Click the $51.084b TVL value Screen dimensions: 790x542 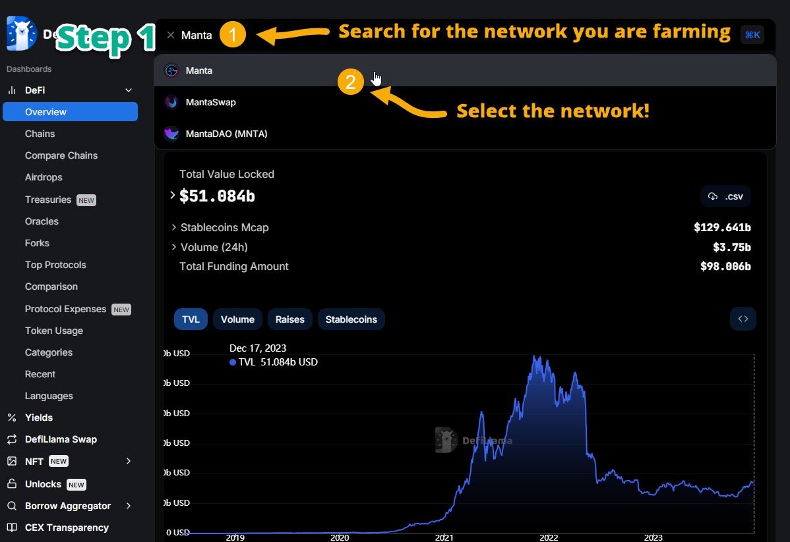(217, 196)
